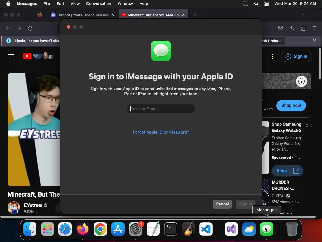322x242 pixels.
Task: Open Firefox Pocket save icon
Action: pos(280,28)
